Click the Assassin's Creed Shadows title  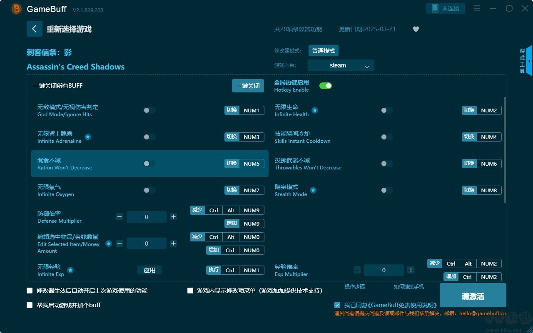click(75, 67)
